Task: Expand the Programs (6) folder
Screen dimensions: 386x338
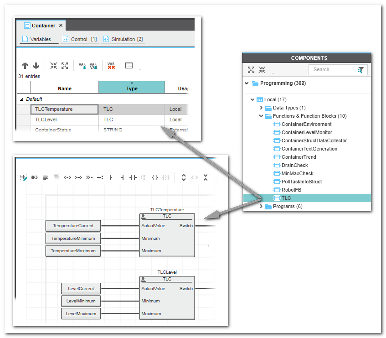Action: click(x=261, y=206)
